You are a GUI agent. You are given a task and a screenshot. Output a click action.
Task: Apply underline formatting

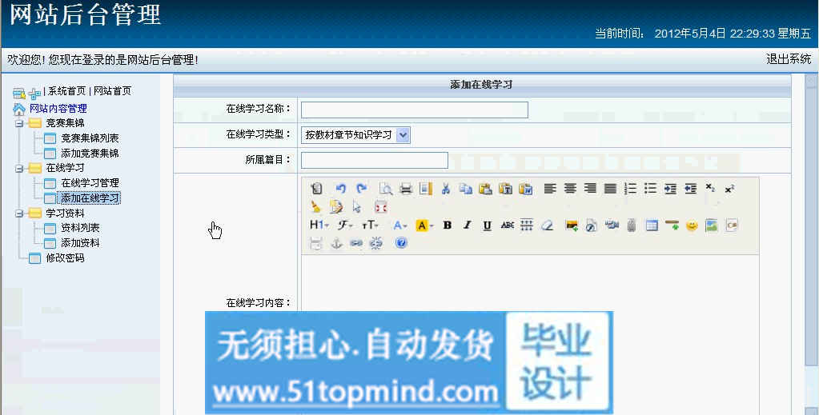(487, 225)
